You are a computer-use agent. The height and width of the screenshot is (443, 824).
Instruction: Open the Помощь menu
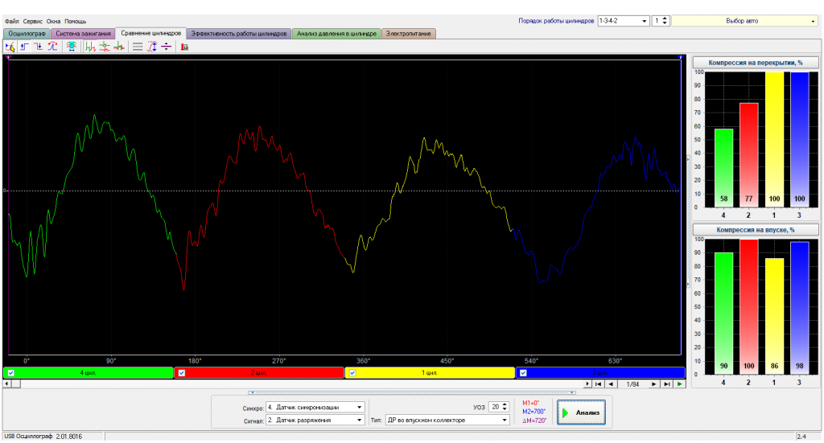pos(75,22)
